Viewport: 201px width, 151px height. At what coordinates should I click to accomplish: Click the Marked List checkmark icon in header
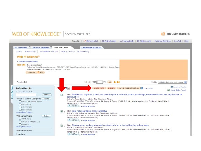click(85, 41)
